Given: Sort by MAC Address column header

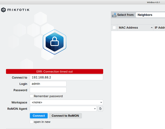Looking at the screenshot, I should 135,28.
